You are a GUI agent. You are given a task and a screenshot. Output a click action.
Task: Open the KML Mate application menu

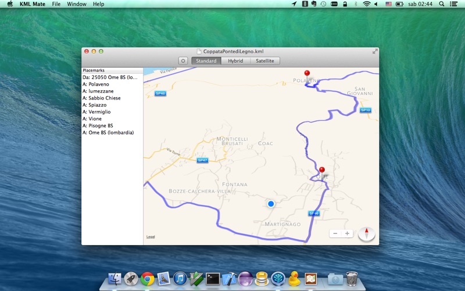(x=33, y=4)
